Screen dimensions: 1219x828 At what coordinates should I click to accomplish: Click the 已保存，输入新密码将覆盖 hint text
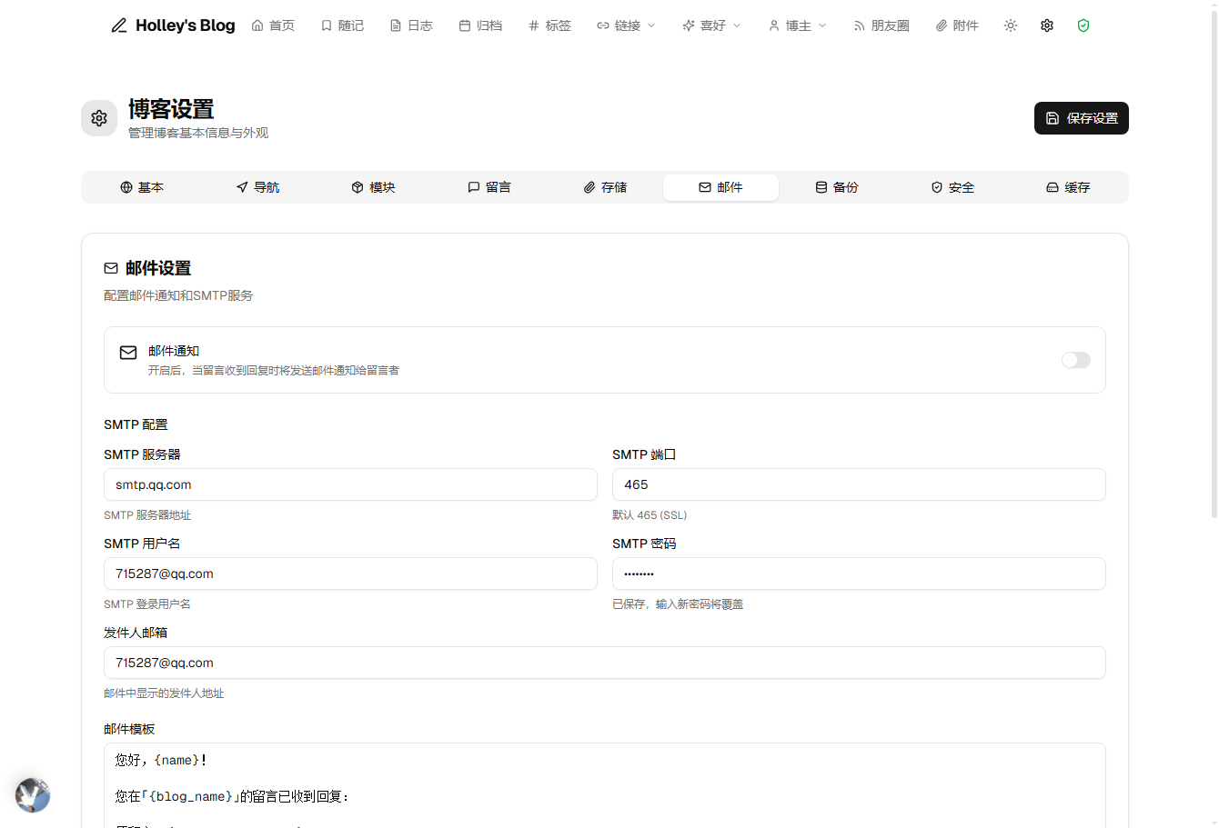[x=678, y=604]
